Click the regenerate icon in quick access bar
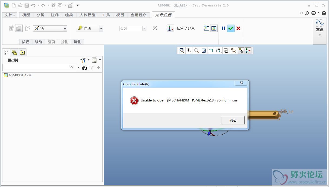Viewport: 329px width, 187px height. (53, 5)
